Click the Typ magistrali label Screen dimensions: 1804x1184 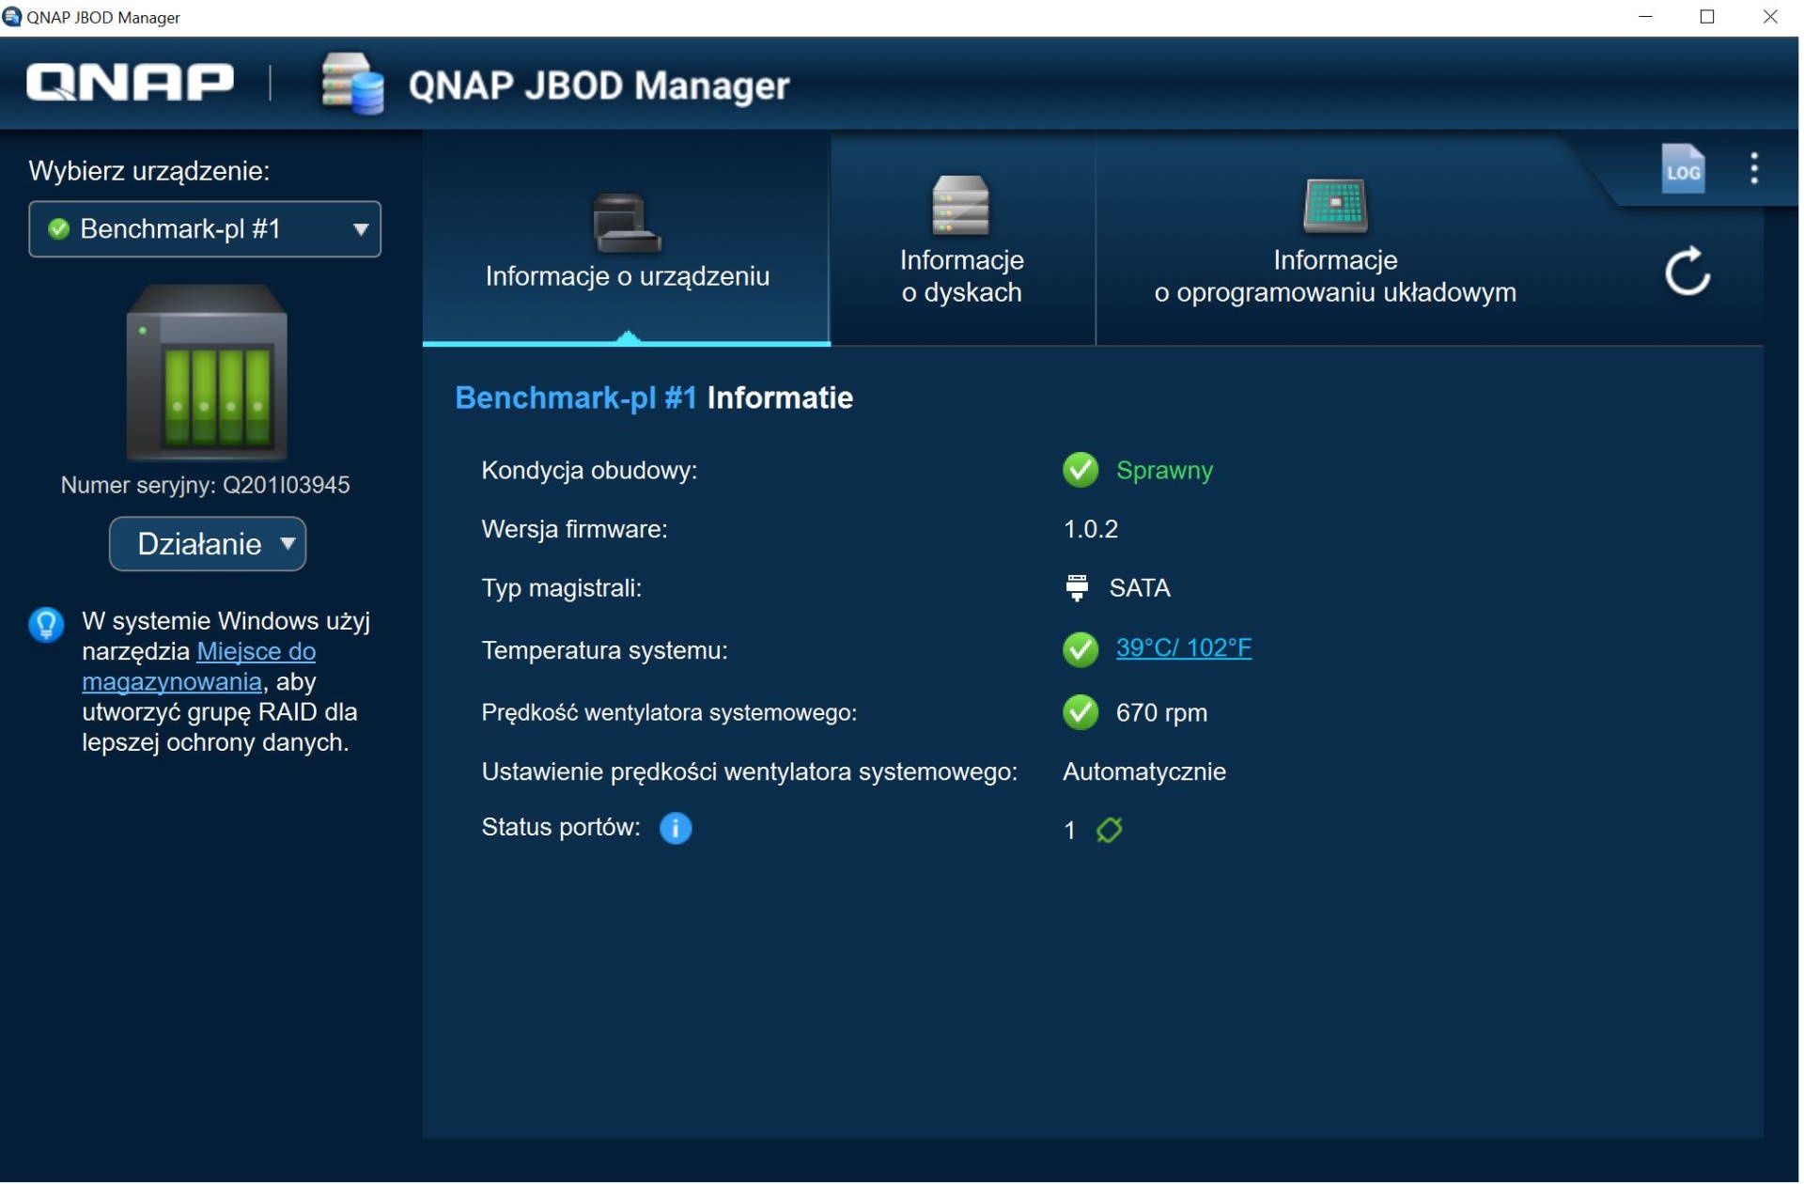[563, 589]
